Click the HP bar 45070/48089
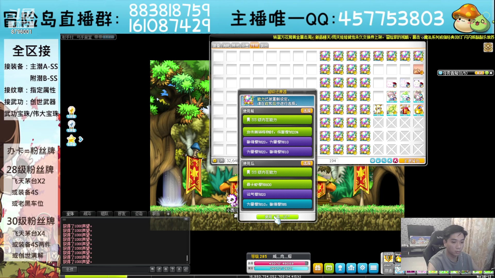Image resolution: width=495 pixels, height=278 pixels. coord(281,263)
